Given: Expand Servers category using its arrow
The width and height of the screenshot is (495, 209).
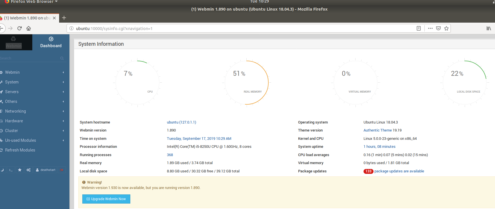Looking at the screenshot, I should click(63, 92).
